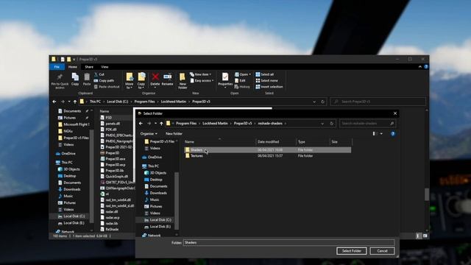Click New folder in dialog toolbar
Image resolution: width=471 pixels, height=265 pixels.
pos(174,134)
